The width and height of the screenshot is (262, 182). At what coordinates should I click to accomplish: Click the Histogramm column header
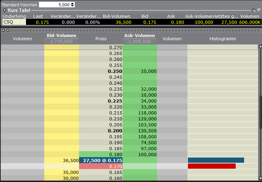point(223,39)
